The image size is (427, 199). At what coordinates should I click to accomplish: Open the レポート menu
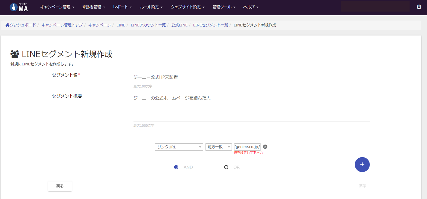[122, 7]
